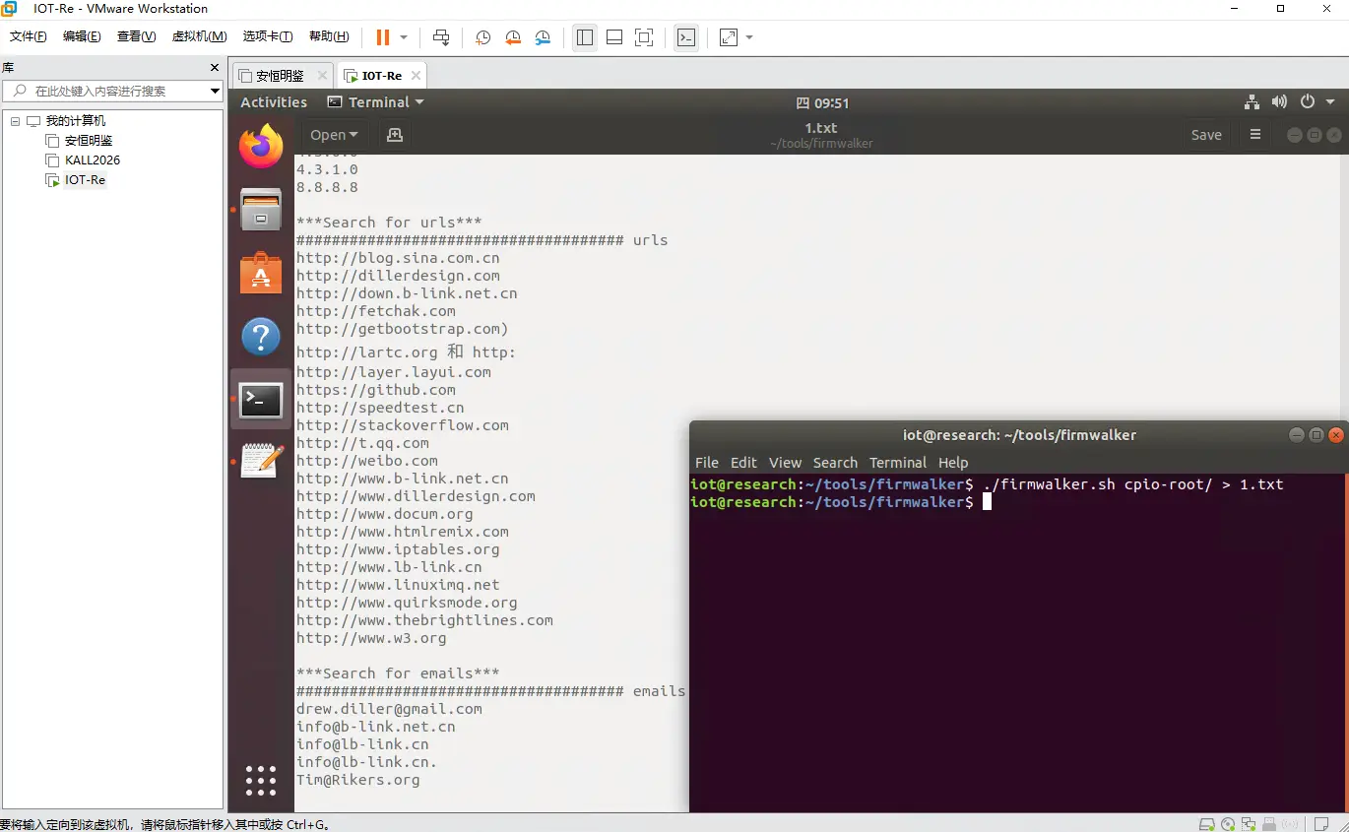Open the 查看(V) menu

(x=137, y=36)
